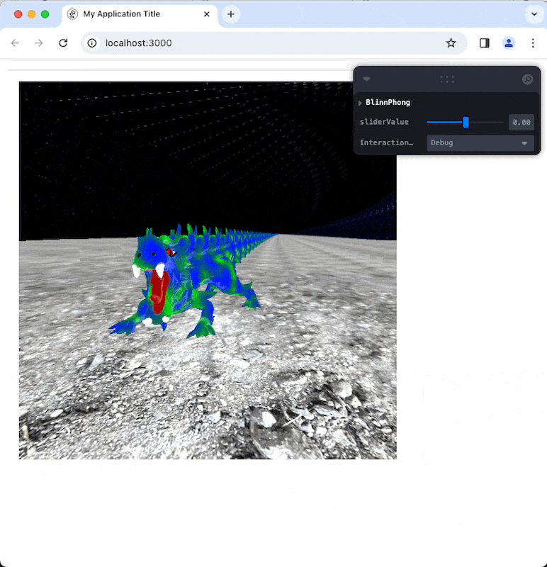Open the Chrome three-dot menu
Image resolution: width=547 pixels, height=567 pixels.
click(533, 43)
